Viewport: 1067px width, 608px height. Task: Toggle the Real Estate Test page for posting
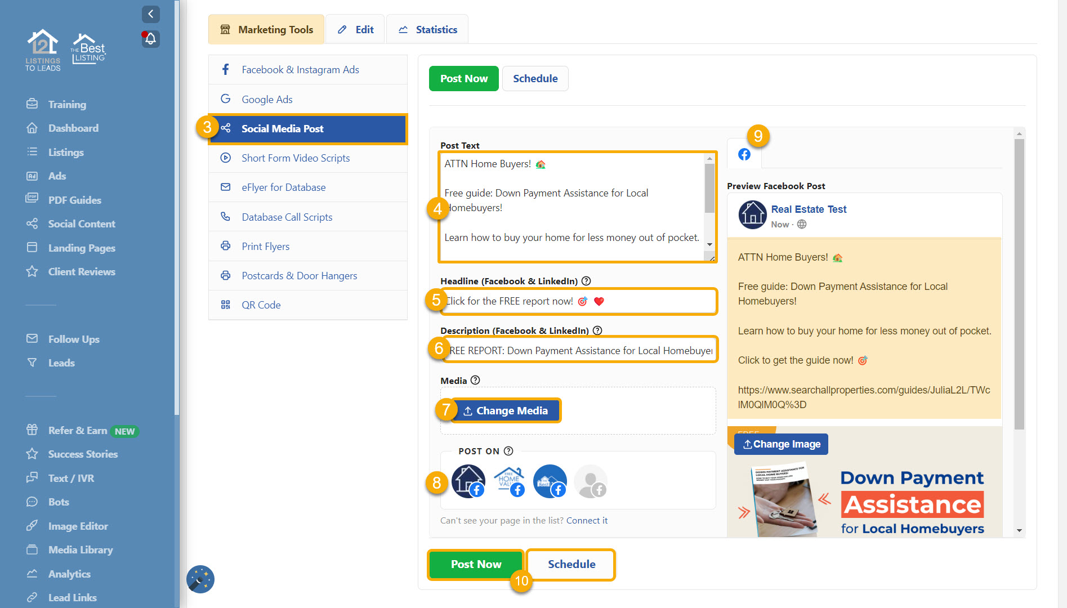pyautogui.click(x=468, y=481)
